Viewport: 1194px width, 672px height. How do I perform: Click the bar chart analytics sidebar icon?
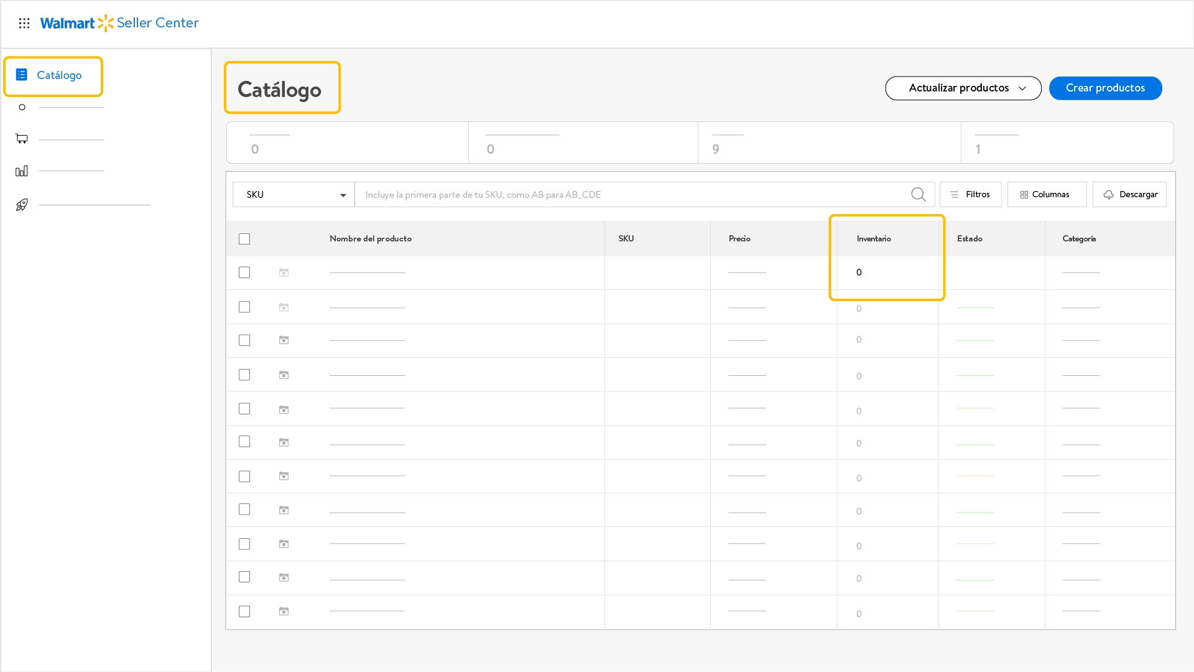click(x=22, y=171)
